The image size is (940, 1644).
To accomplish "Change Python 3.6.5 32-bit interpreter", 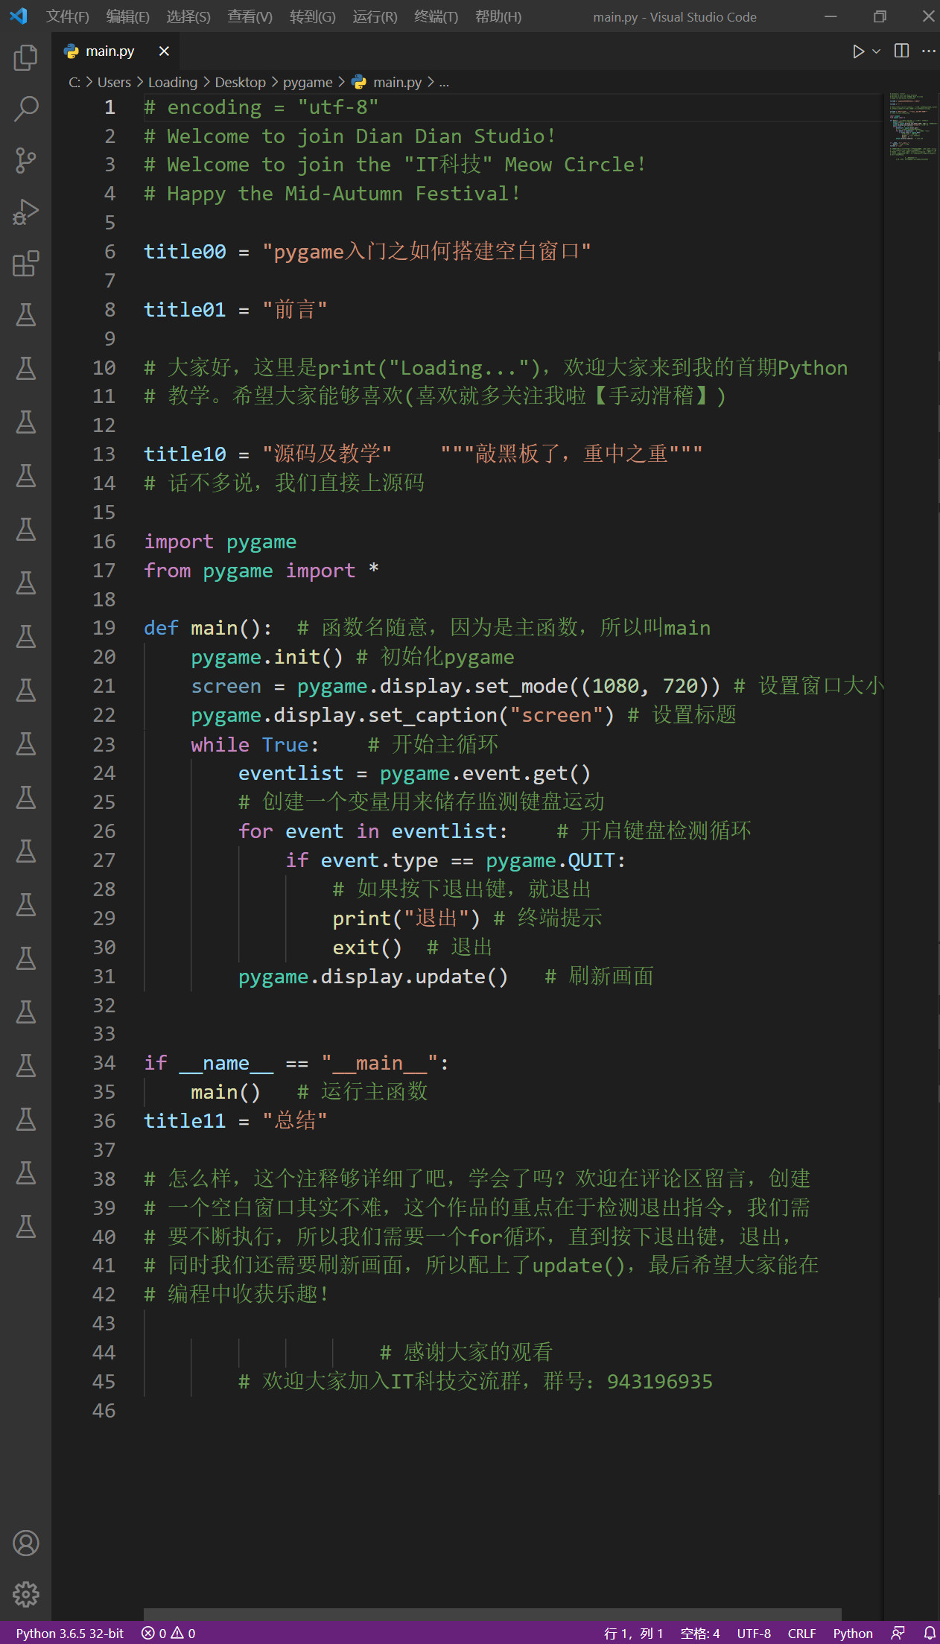I will coord(70,1633).
